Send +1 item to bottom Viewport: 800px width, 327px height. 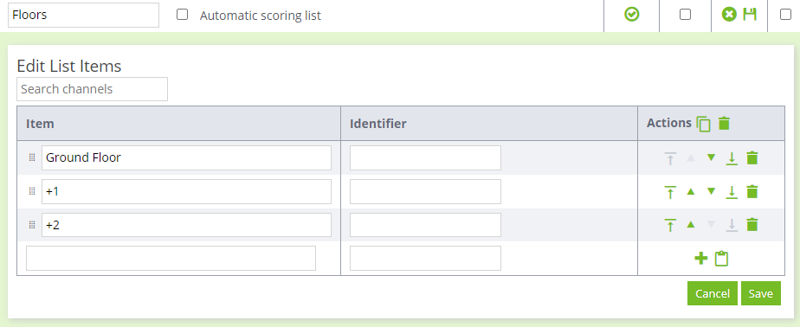732,192
